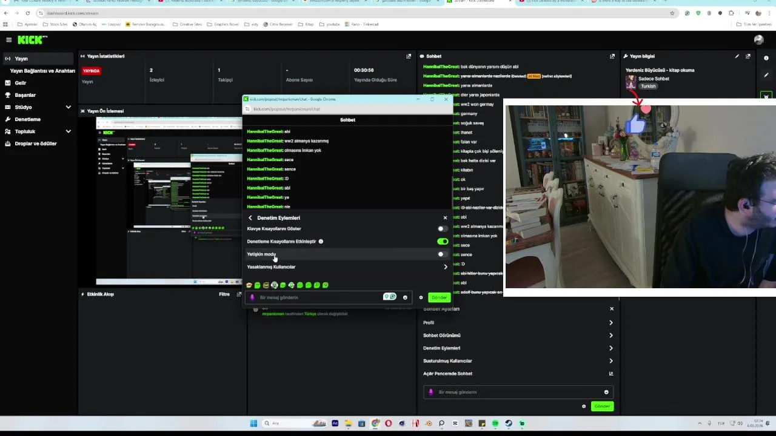Click the purple identity icon in popup chat input
This screenshot has width=776, height=436.
coord(252,297)
